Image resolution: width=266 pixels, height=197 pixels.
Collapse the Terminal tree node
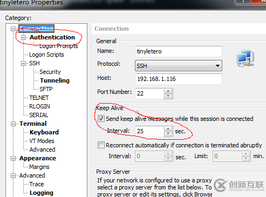tap(13, 124)
